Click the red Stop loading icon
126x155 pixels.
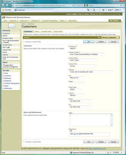click(83, 5)
